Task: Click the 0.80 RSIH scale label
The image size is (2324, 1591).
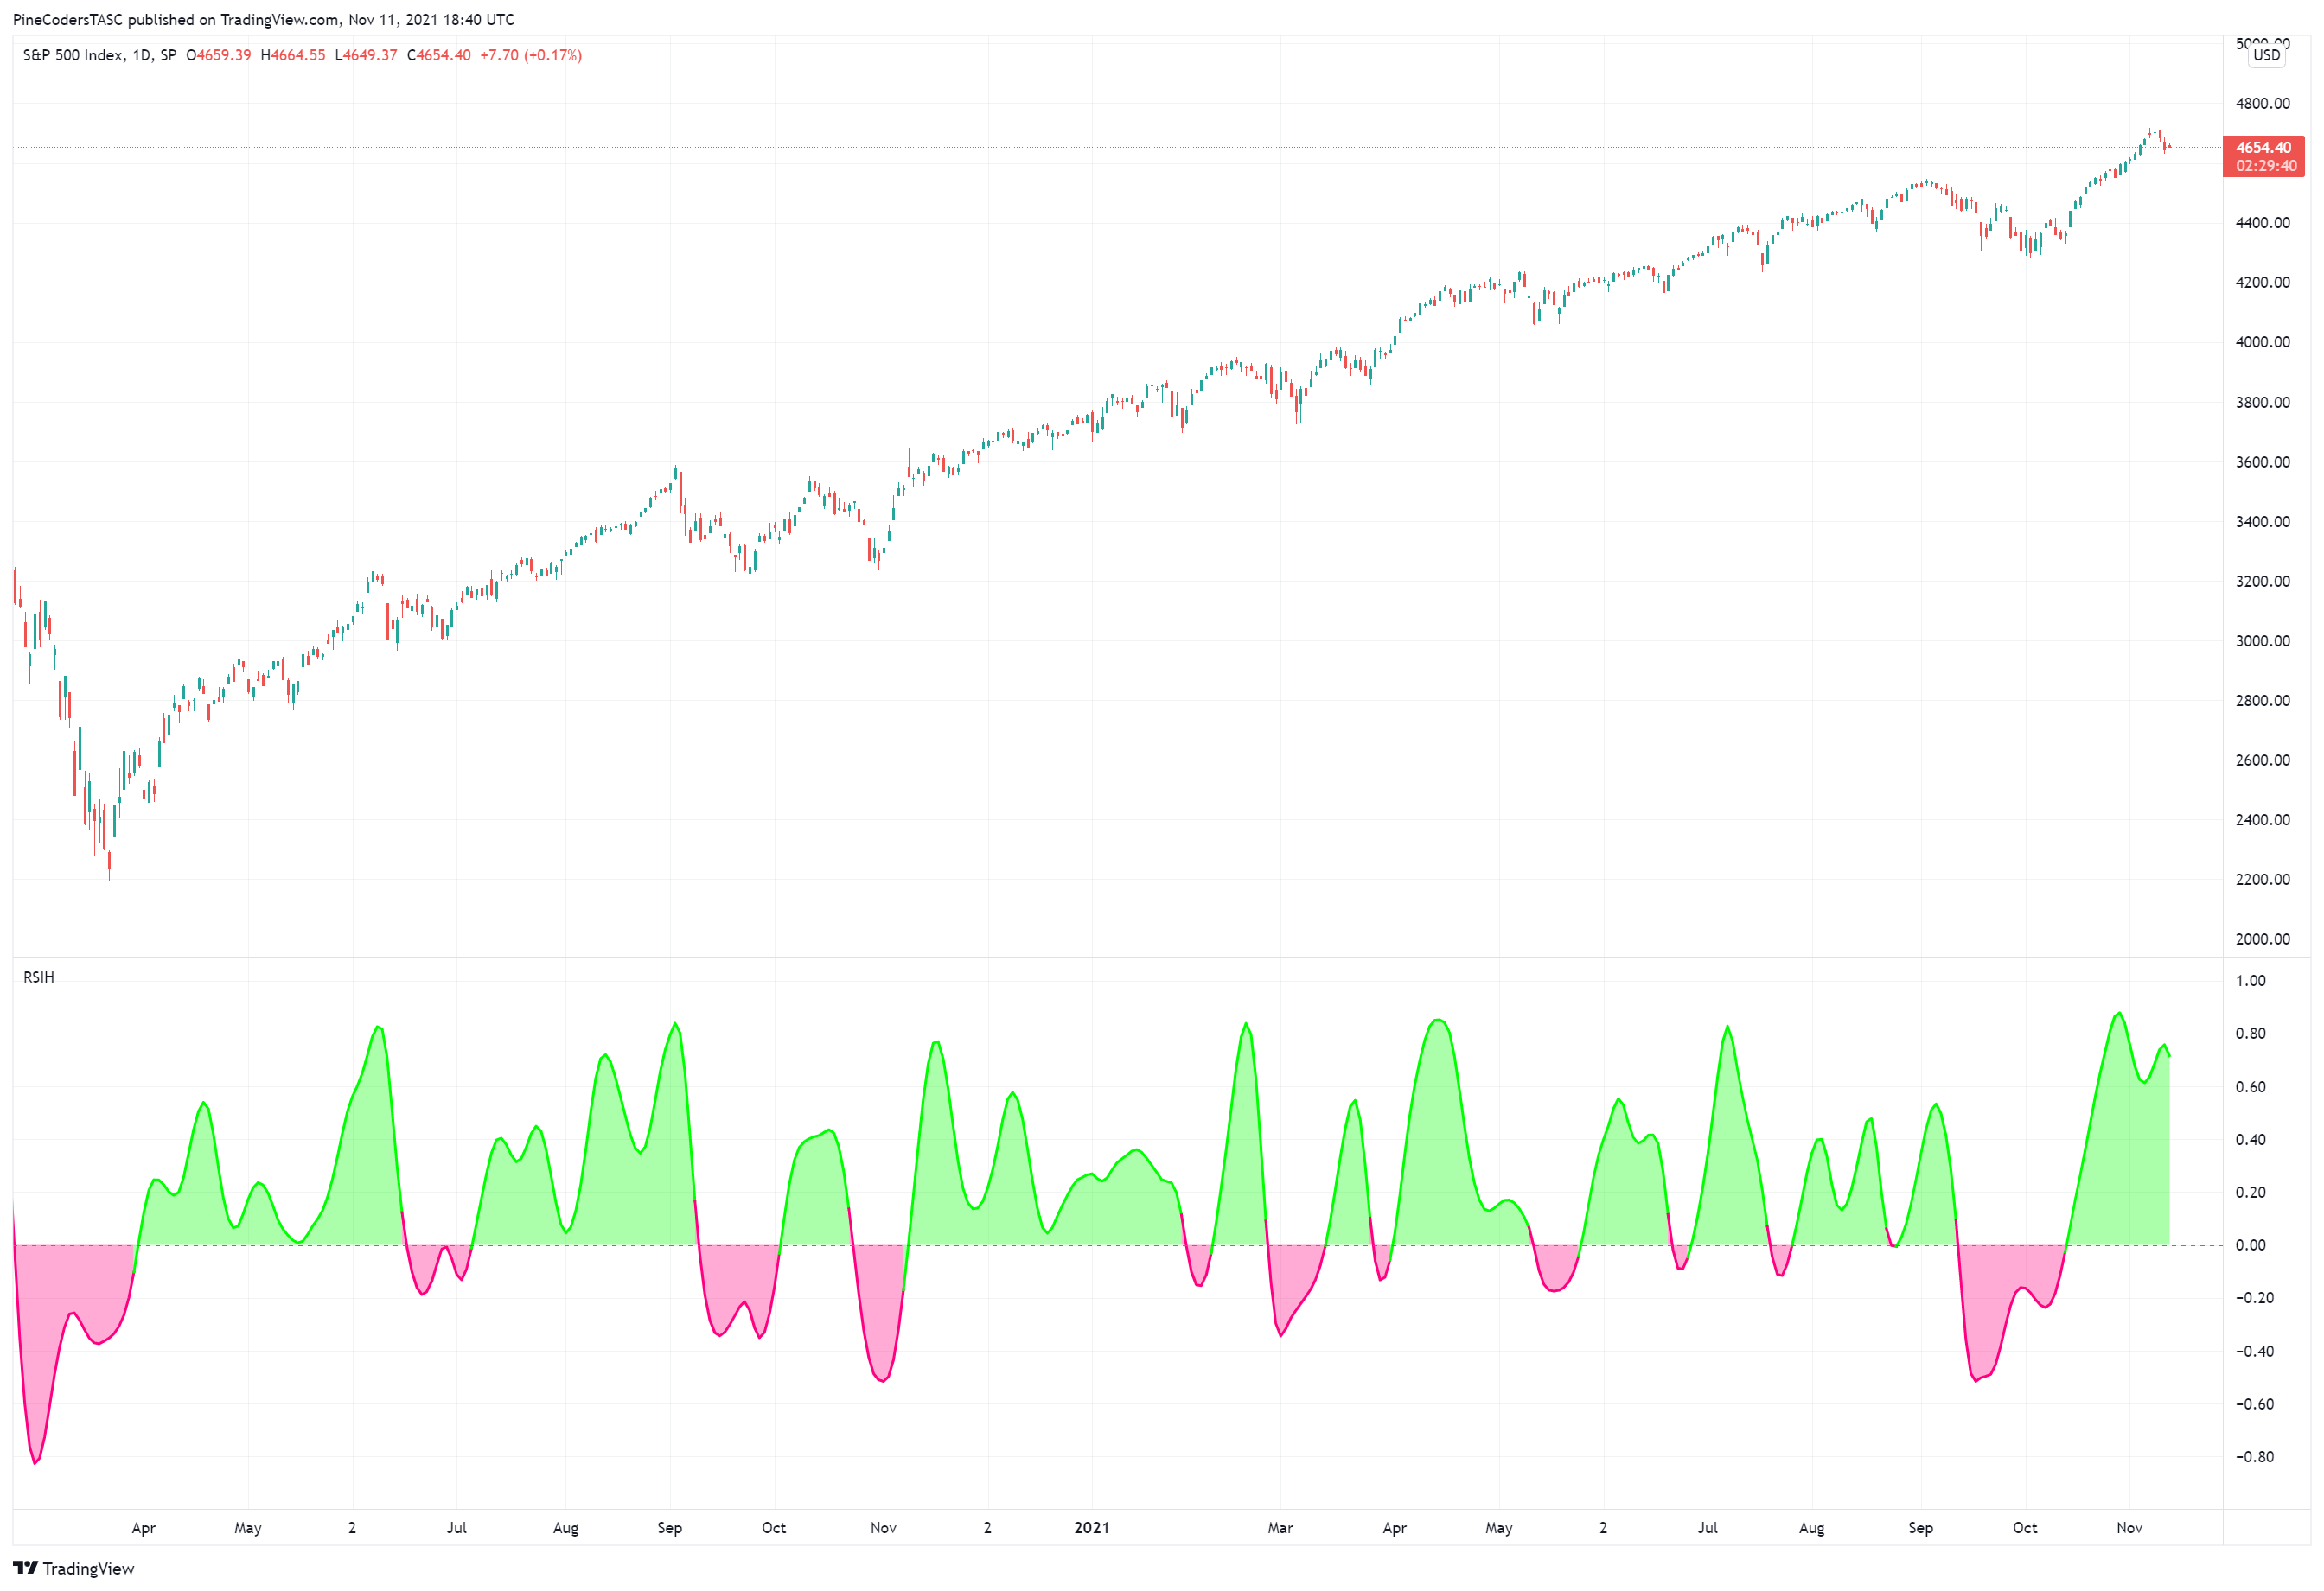Action: pos(2251,1034)
